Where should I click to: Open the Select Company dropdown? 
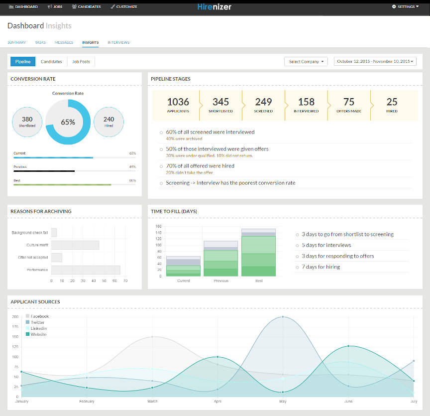[306, 62]
